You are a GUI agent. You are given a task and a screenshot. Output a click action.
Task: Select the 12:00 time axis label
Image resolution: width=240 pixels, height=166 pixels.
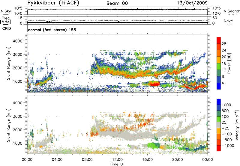pos(117,160)
